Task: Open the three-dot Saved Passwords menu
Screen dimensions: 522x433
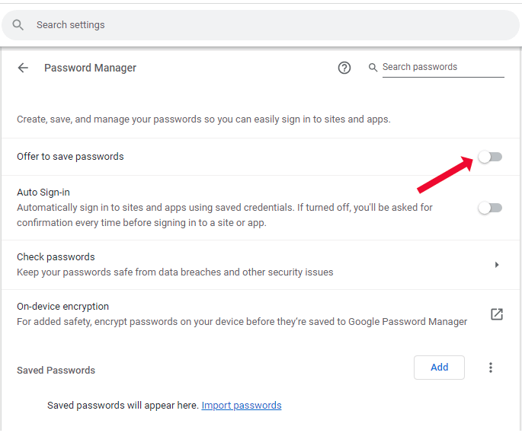Action: pos(491,368)
